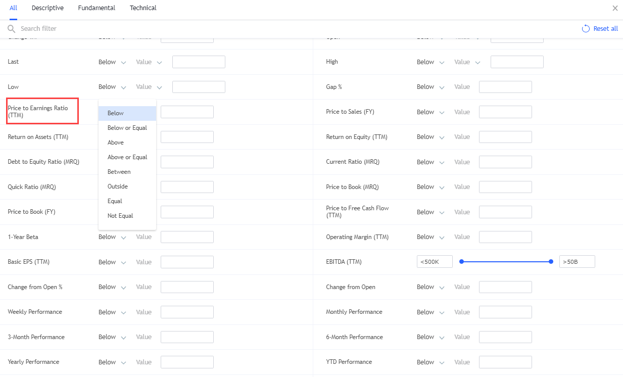
Task: Close the filter panel with X icon
Action: [615, 8]
